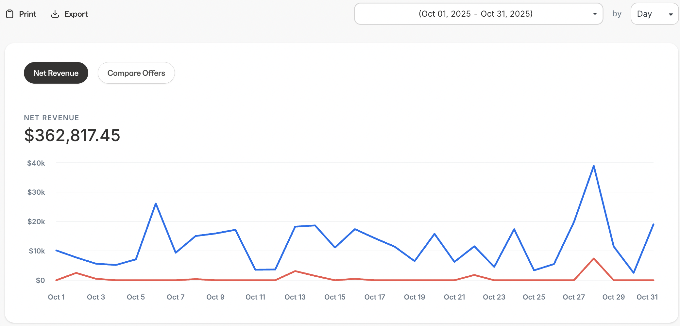This screenshot has width=680, height=326.
Task: Click the $362,817.45 net revenue total
Action: [72, 135]
